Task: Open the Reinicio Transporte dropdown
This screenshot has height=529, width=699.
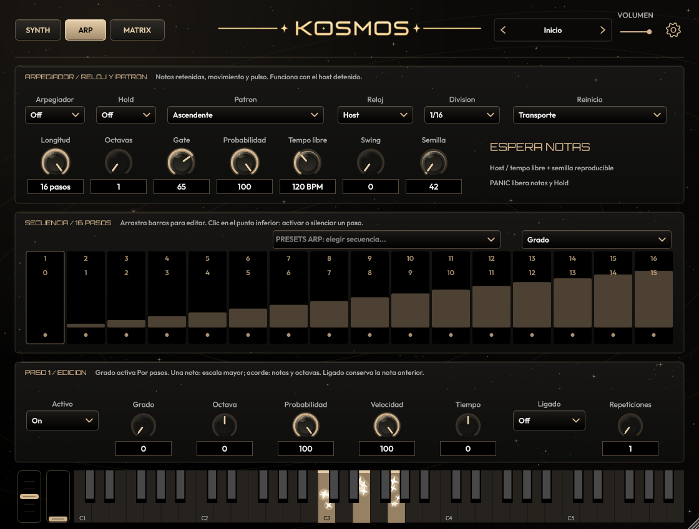Action: (589, 115)
